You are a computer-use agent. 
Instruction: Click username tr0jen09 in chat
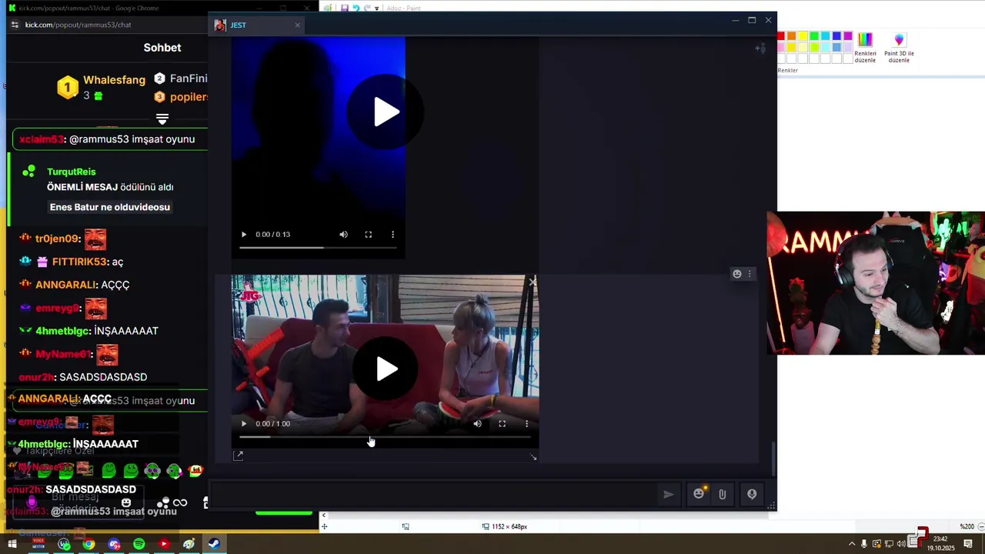tap(58, 239)
